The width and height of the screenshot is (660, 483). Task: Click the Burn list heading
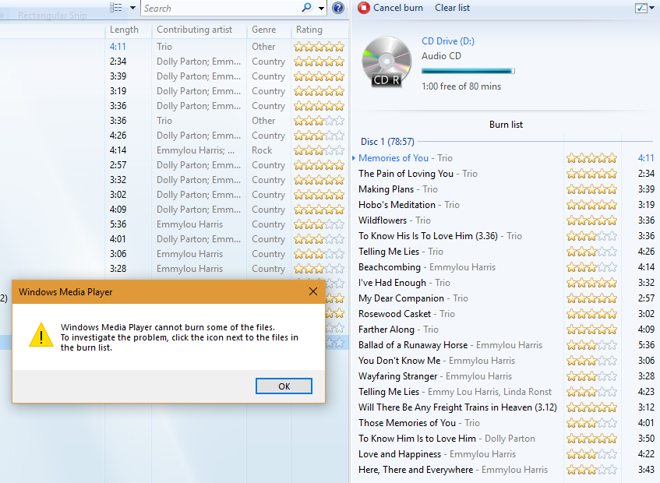[506, 125]
